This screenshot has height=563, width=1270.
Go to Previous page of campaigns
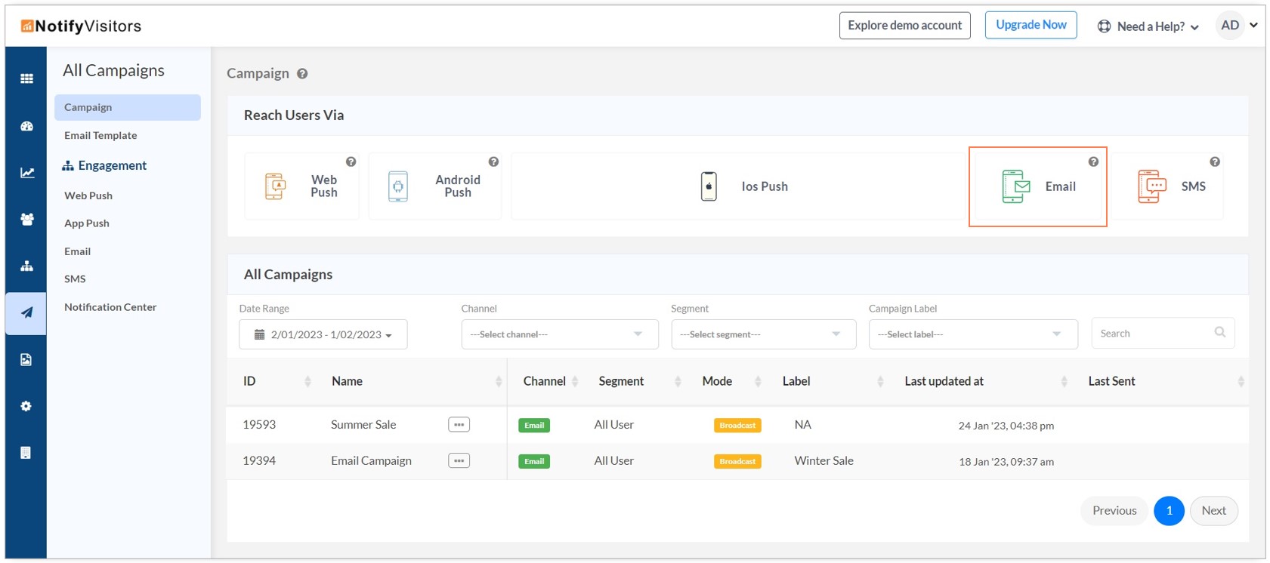pyautogui.click(x=1114, y=511)
